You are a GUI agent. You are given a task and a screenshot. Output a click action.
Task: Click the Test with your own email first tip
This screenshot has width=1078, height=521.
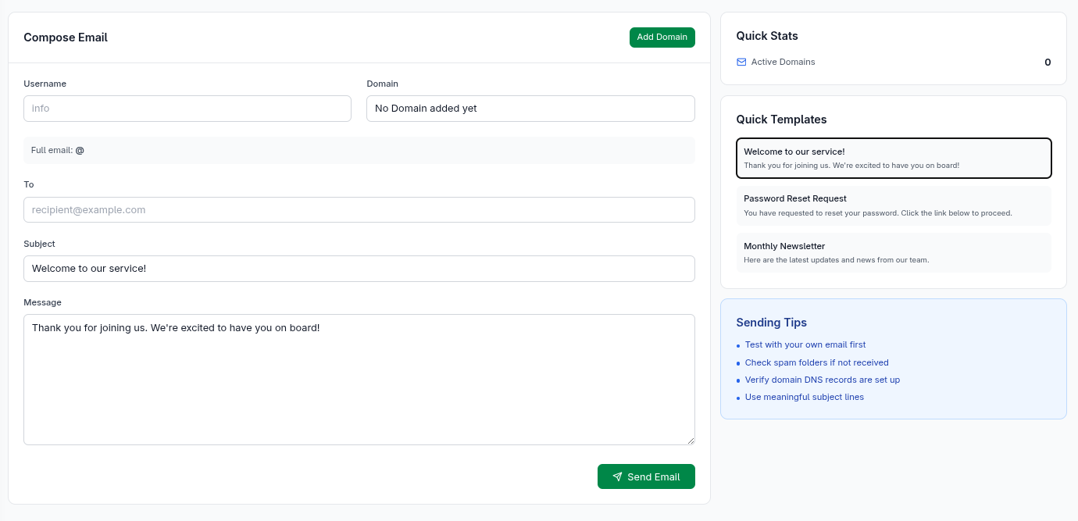click(x=805, y=344)
